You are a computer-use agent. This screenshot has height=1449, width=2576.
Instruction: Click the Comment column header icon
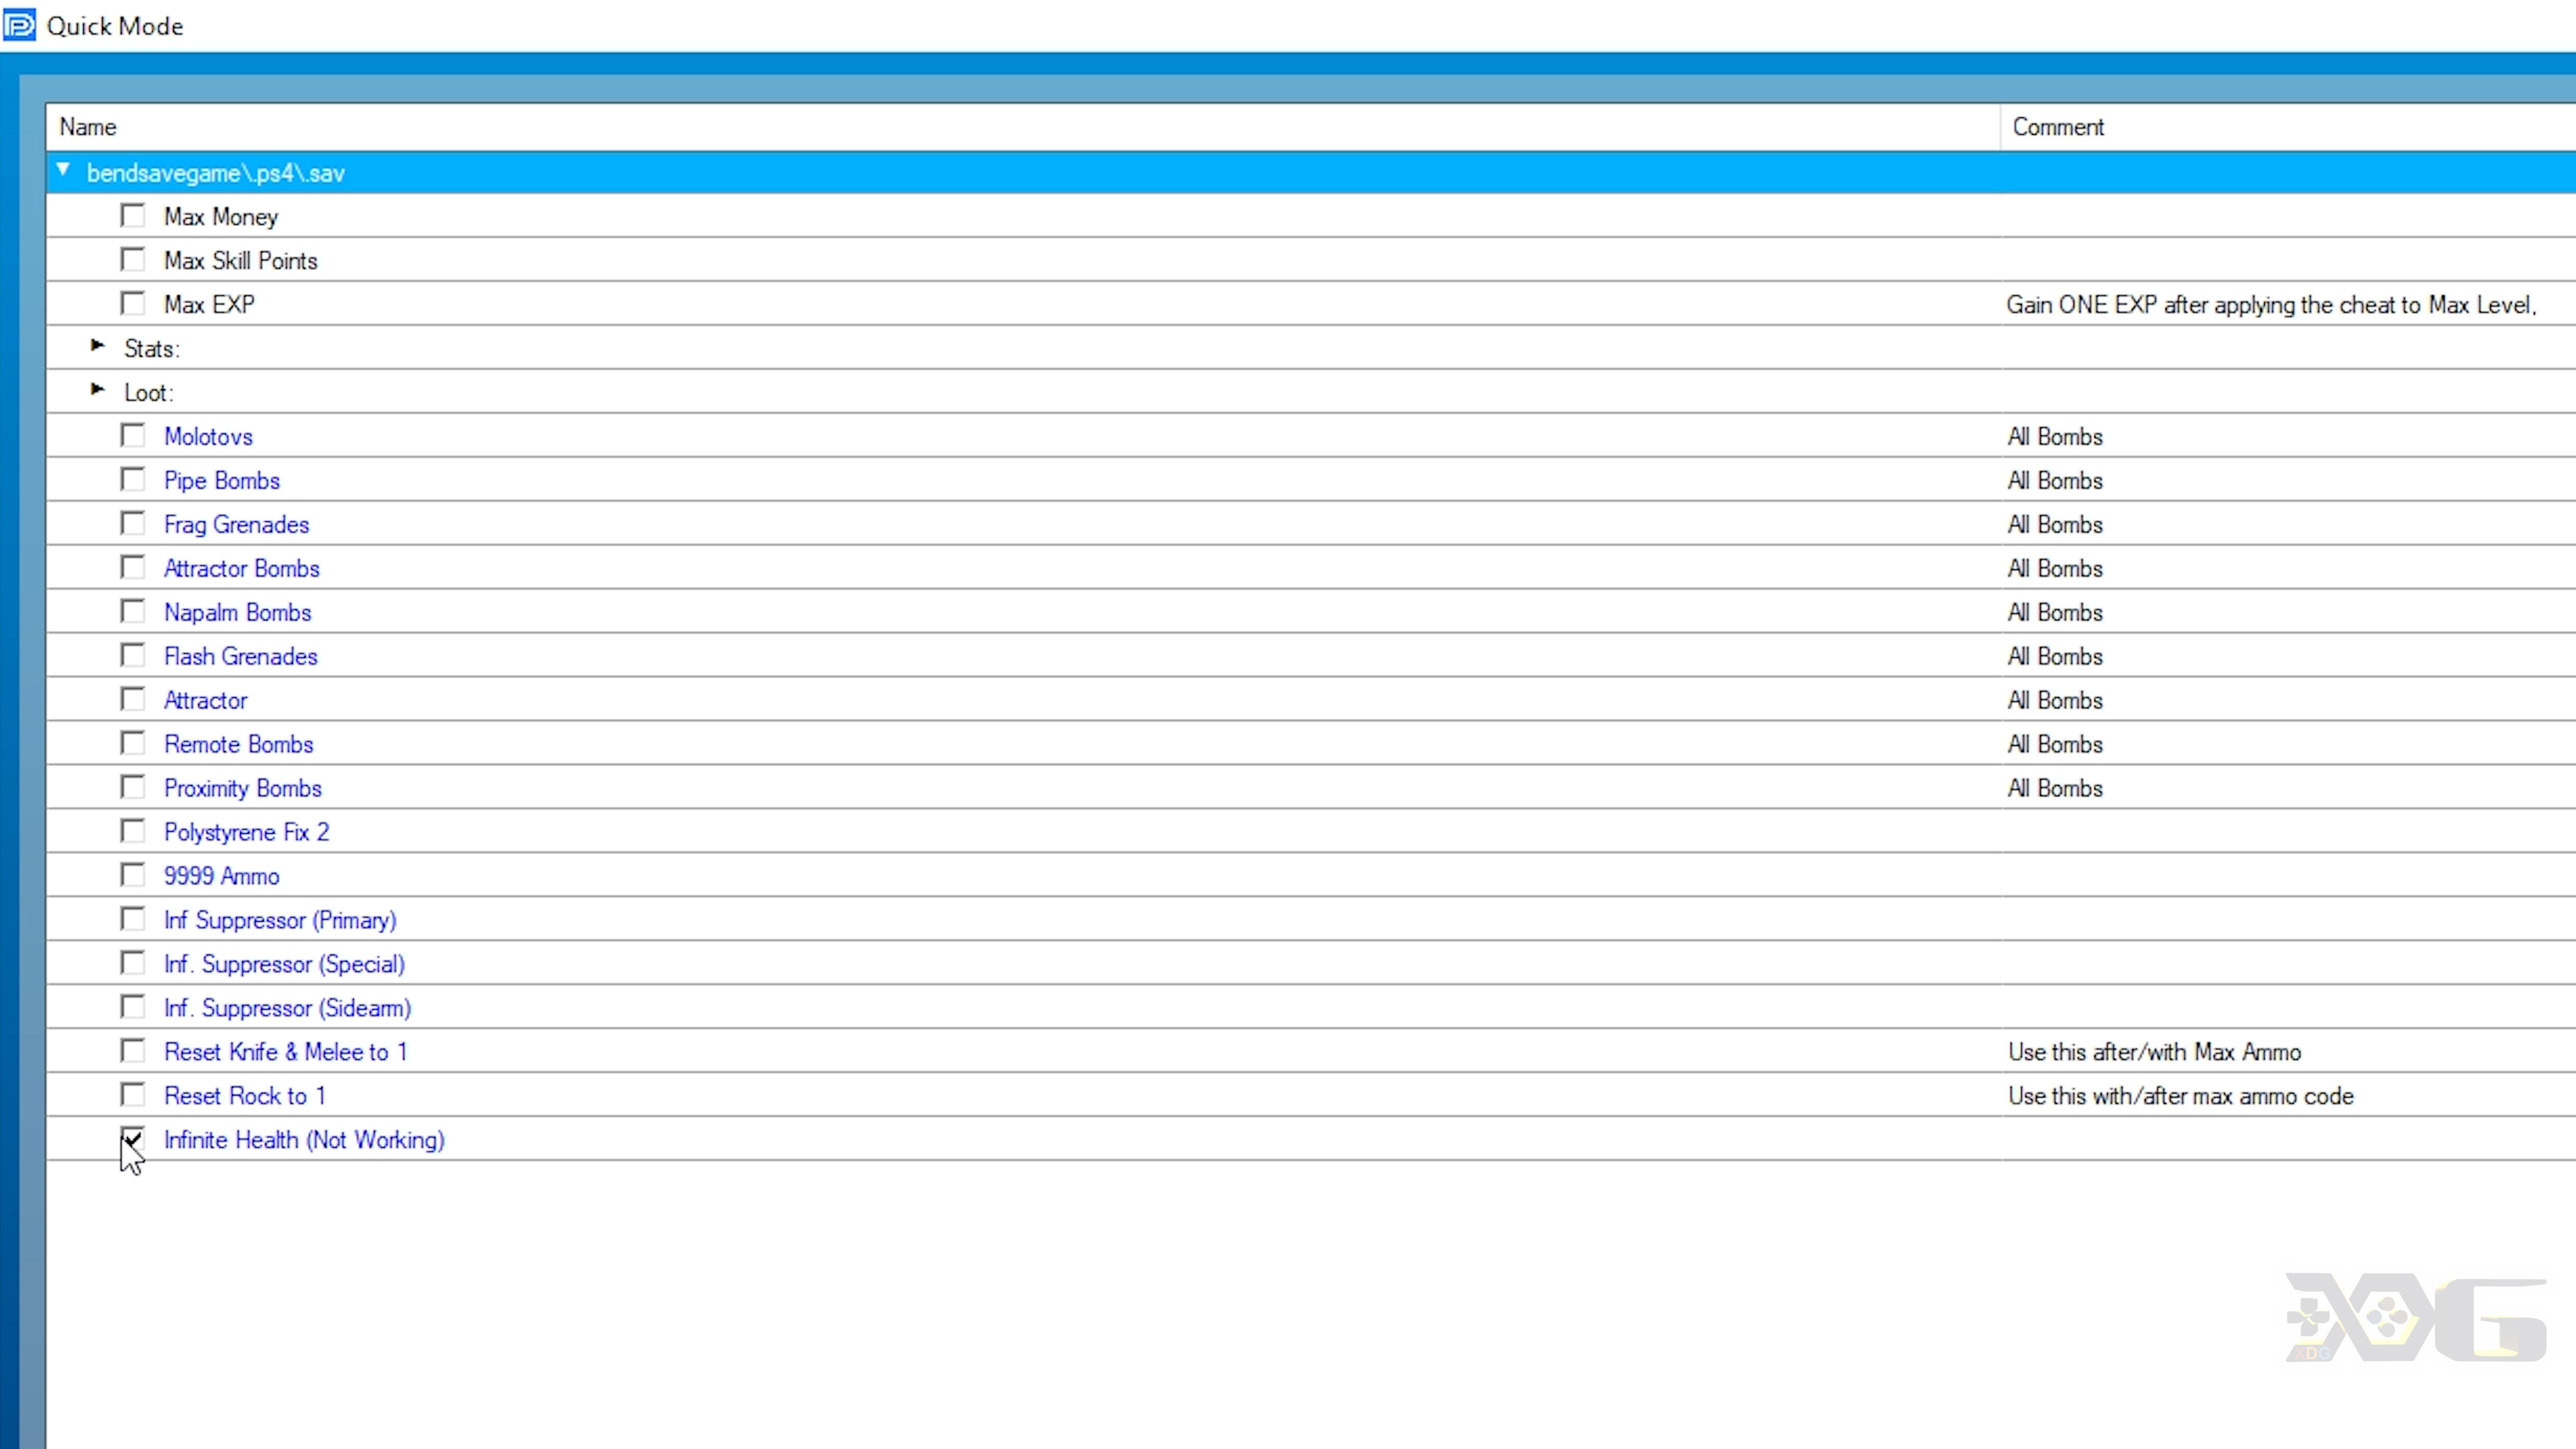click(2057, 125)
